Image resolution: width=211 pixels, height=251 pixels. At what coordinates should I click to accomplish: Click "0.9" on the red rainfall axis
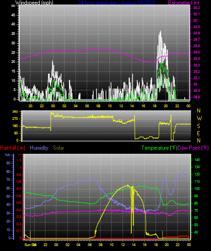(19, 175)
